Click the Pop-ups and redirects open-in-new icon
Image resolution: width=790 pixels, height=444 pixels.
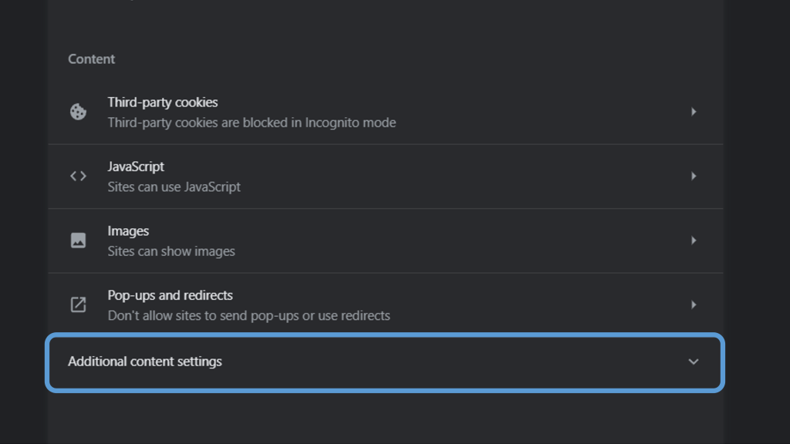78,304
